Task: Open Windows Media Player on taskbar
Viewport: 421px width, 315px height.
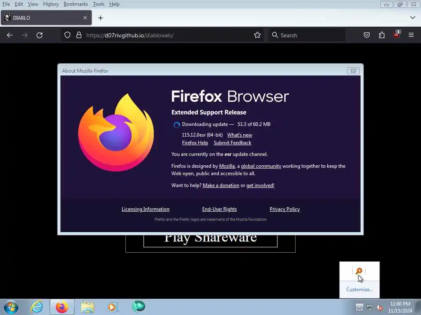Action: (x=112, y=307)
